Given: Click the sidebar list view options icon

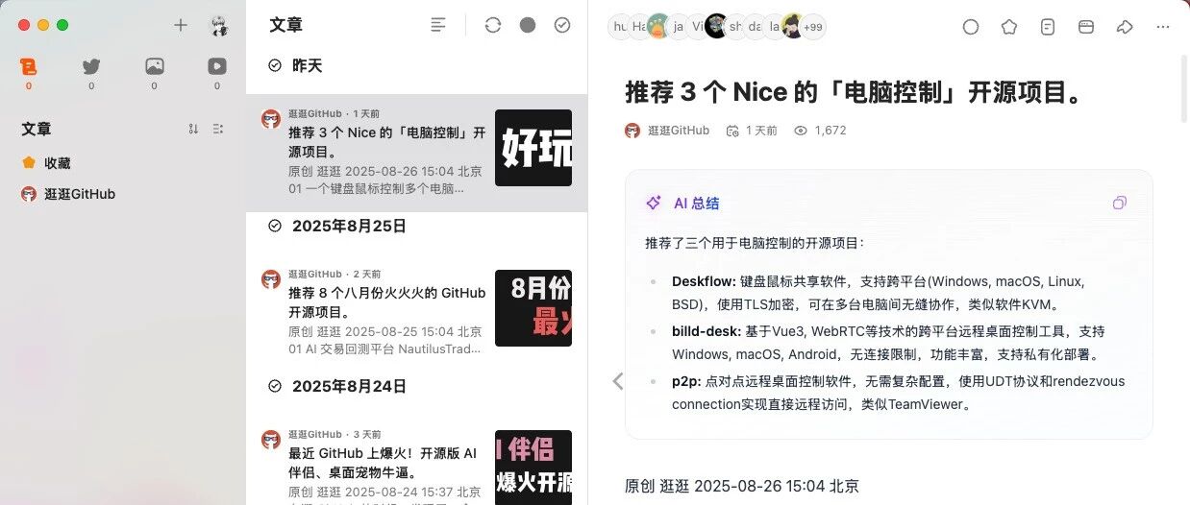Looking at the screenshot, I should 217,129.
